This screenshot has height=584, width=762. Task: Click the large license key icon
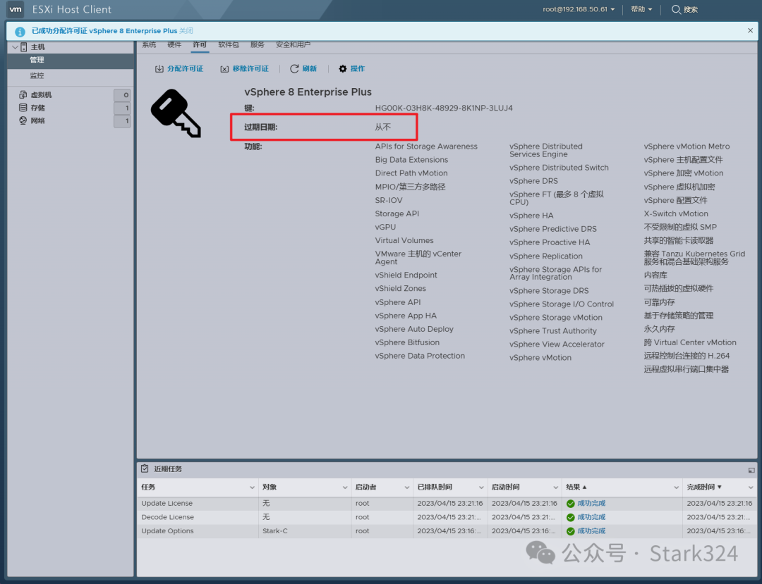click(176, 113)
